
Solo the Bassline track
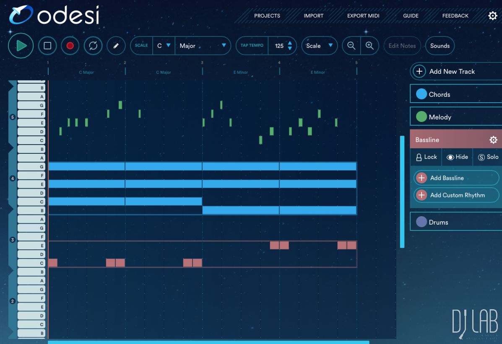pos(488,157)
